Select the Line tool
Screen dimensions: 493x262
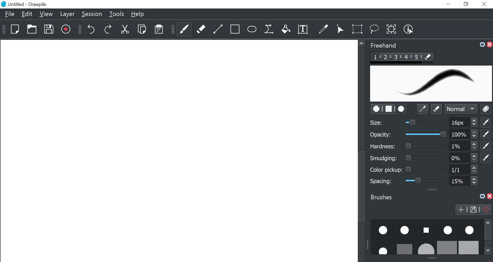(x=218, y=29)
